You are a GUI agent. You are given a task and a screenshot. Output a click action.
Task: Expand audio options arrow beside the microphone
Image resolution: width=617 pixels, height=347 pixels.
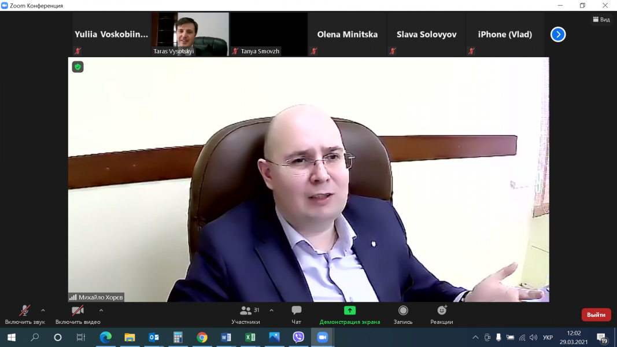(43, 311)
